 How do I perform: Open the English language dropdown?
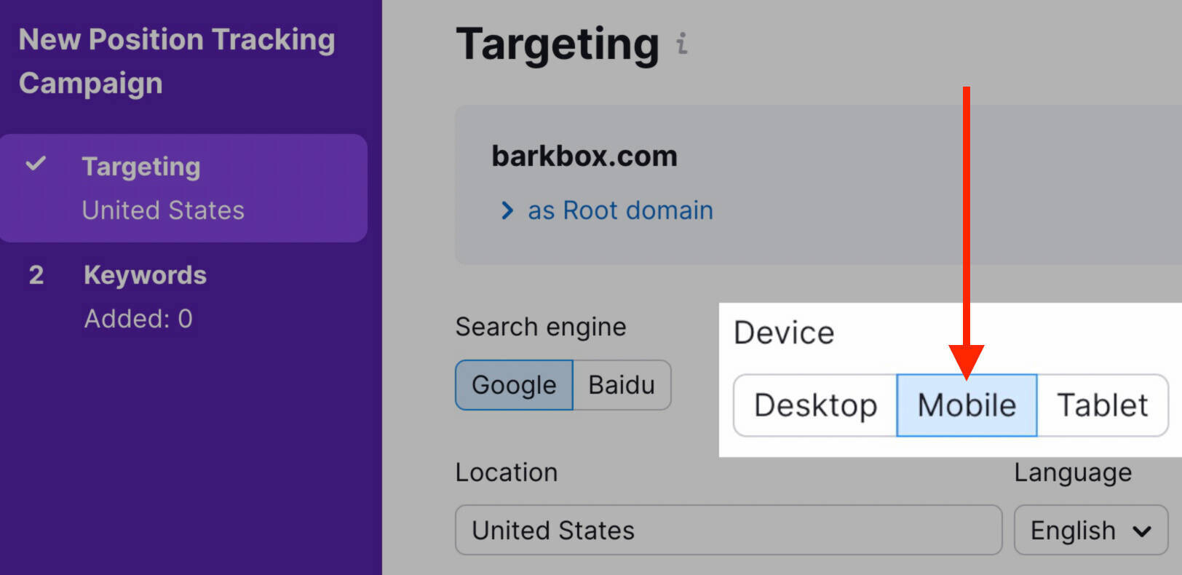1091,530
